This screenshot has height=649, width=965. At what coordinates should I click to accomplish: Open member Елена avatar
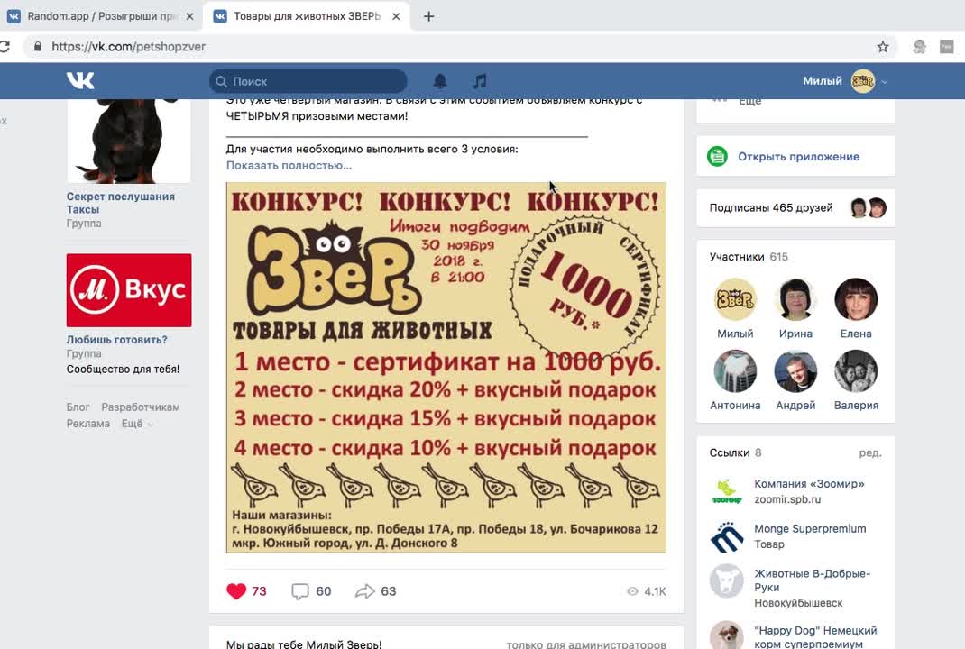856,299
